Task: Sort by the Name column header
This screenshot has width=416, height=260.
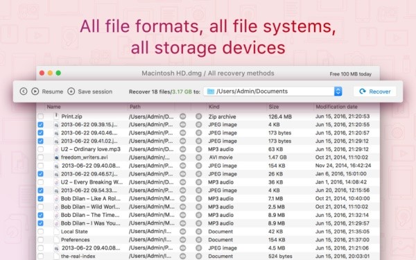Action: (53, 107)
